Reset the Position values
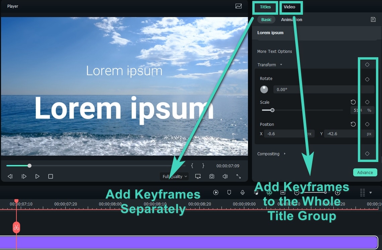The height and width of the screenshot is (250, 382). click(353, 124)
